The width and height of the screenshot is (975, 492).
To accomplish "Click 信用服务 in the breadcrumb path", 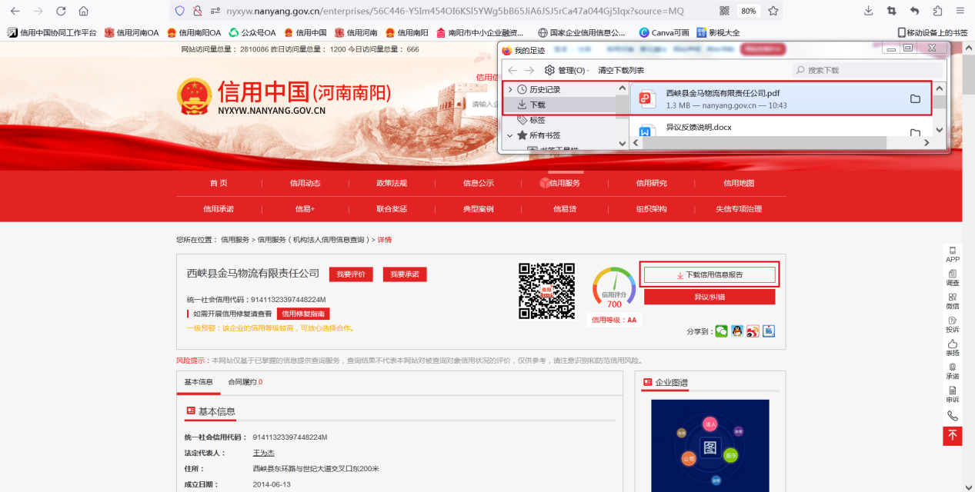I will 235,240.
